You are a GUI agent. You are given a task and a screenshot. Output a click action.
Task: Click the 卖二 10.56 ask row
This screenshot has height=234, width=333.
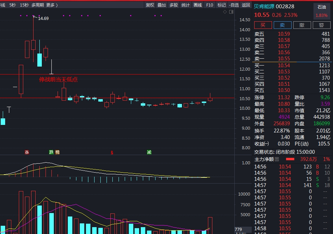tap(292, 52)
